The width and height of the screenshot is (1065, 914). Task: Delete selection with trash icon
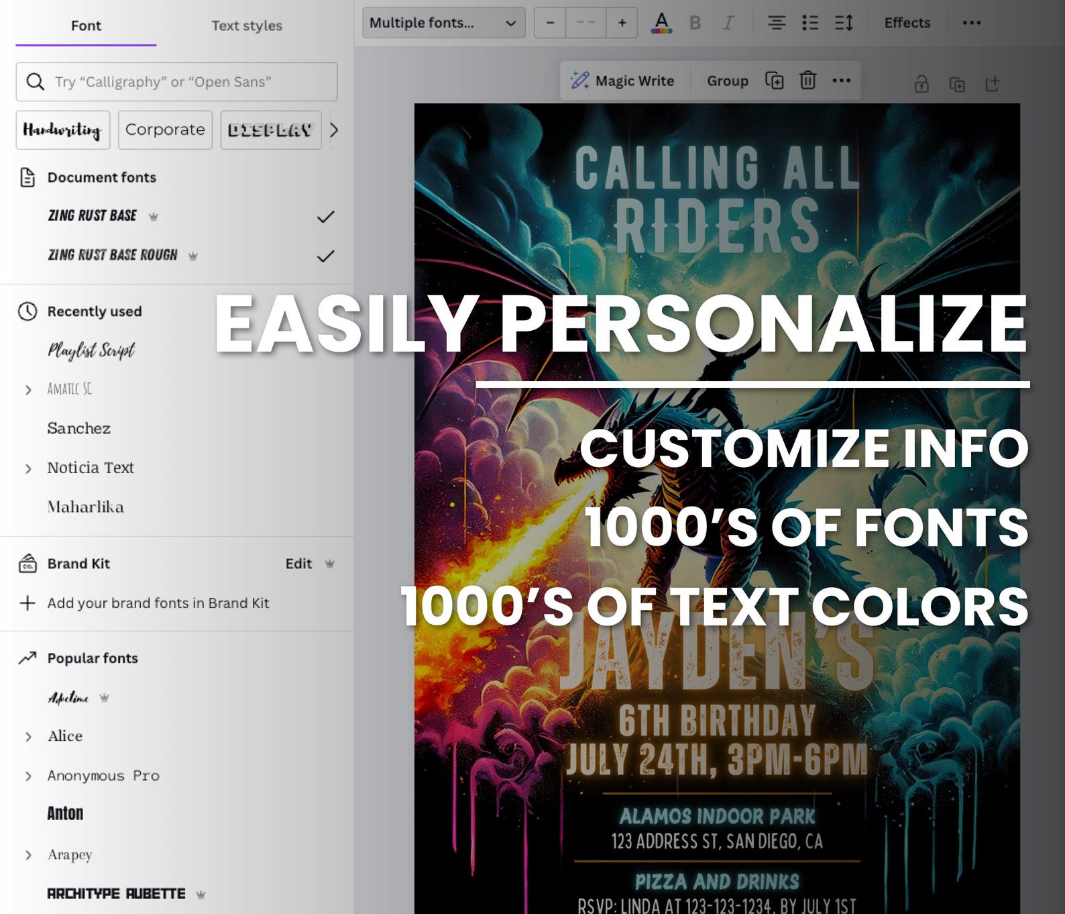[808, 81]
